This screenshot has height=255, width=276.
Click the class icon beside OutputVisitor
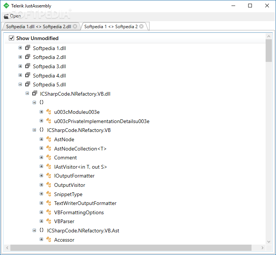pyautogui.click(x=49, y=185)
